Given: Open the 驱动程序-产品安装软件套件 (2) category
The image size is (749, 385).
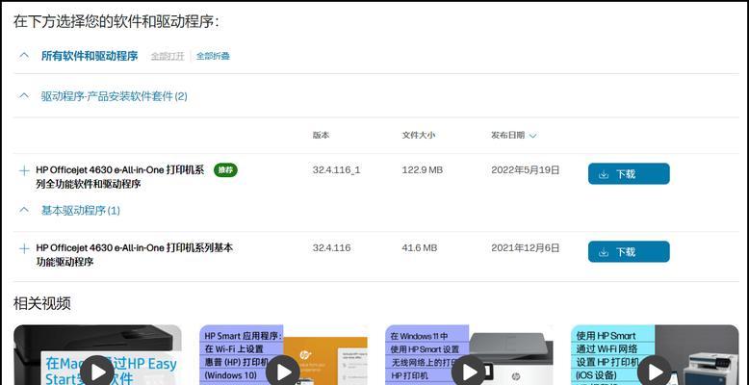Looking at the screenshot, I should pos(115,96).
